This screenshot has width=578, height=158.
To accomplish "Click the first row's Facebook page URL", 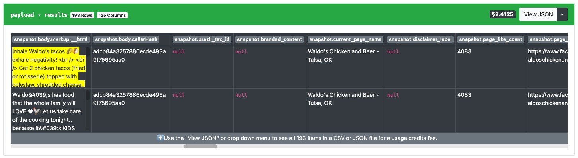I will [x=547, y=55].
